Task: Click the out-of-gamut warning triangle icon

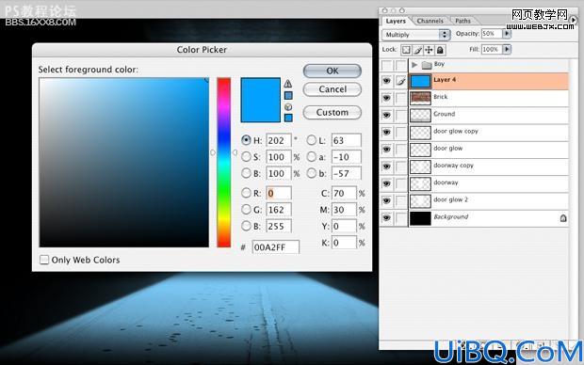Action: tap(288, 84)
